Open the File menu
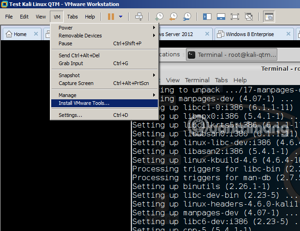Viewport: 300px width, 231px height. click(9, 17)
